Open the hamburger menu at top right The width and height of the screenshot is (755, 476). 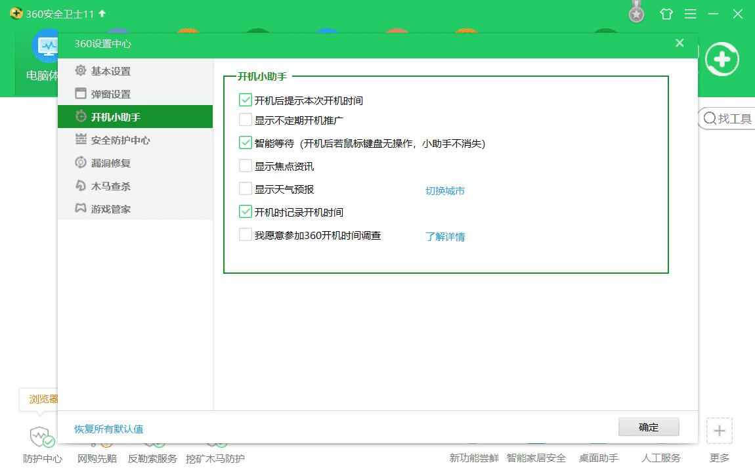[691, 13]
